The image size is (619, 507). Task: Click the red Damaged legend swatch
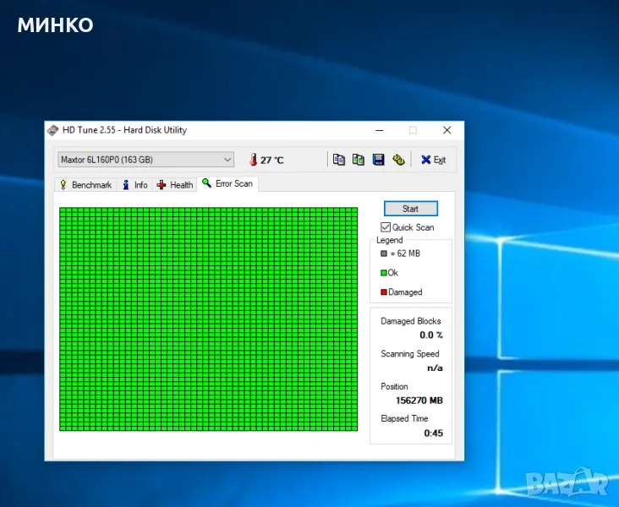tap(384, 292)
